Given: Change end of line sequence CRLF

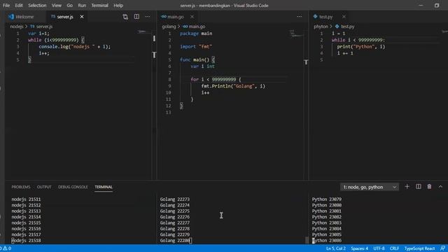Looking at the screenshot, I should (394, 248).
